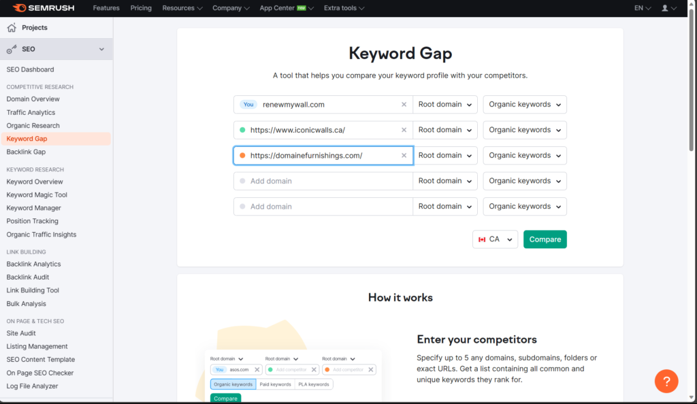The width and height of the screenshot is (697, 404).
Task: Open Link Building Tool
Action: point(33,290)
